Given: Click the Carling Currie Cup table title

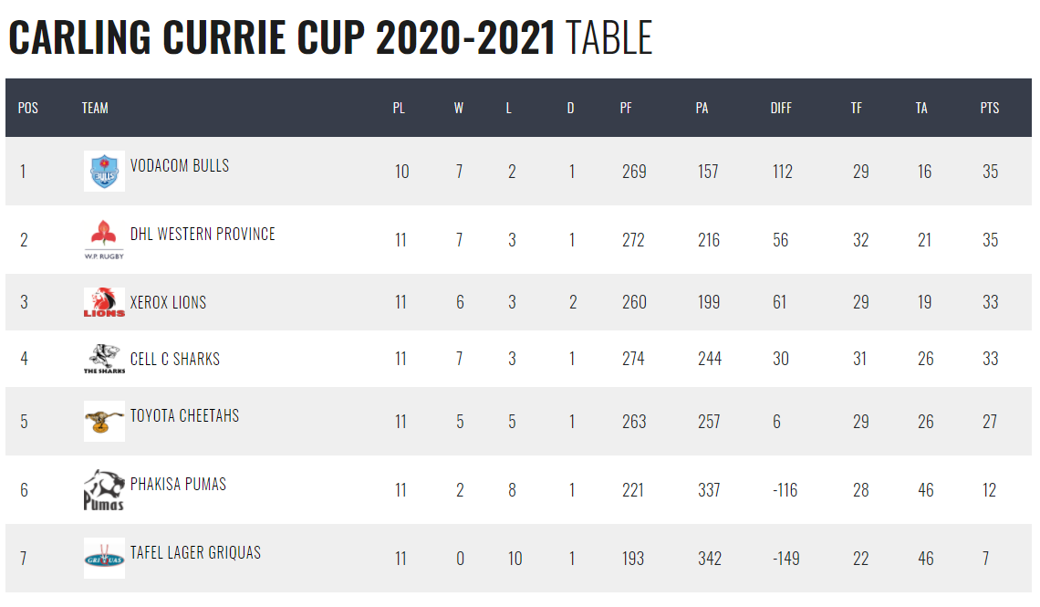Looking at the screenshot, I should [x=330, y=37].
